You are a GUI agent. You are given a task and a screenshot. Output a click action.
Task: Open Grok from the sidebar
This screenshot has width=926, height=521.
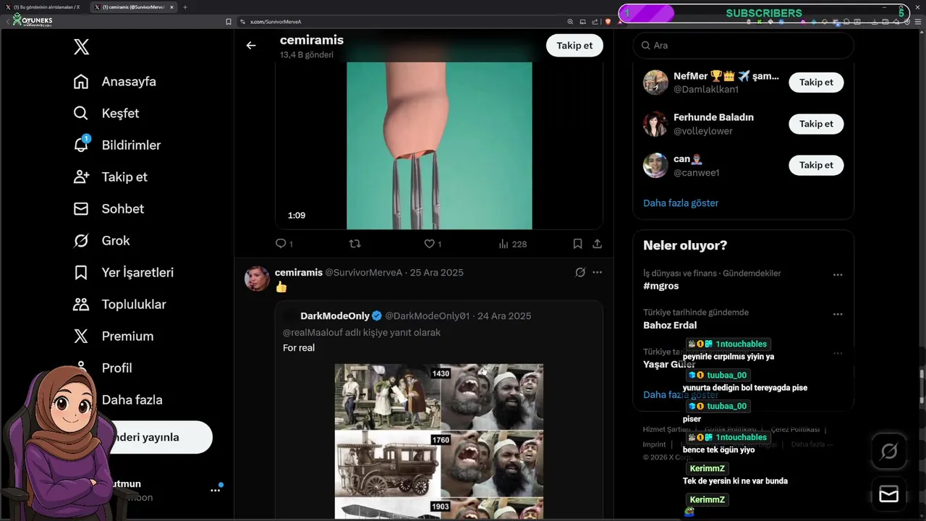(101, 240)
